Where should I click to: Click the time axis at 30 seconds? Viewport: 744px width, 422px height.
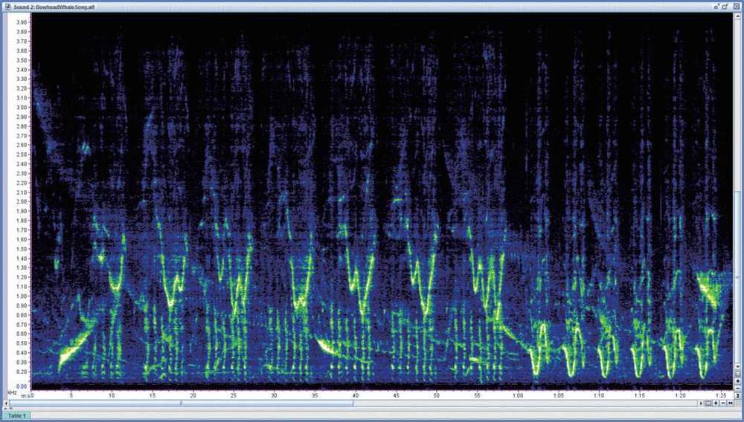pyautogui.click(x=274, y=395)
